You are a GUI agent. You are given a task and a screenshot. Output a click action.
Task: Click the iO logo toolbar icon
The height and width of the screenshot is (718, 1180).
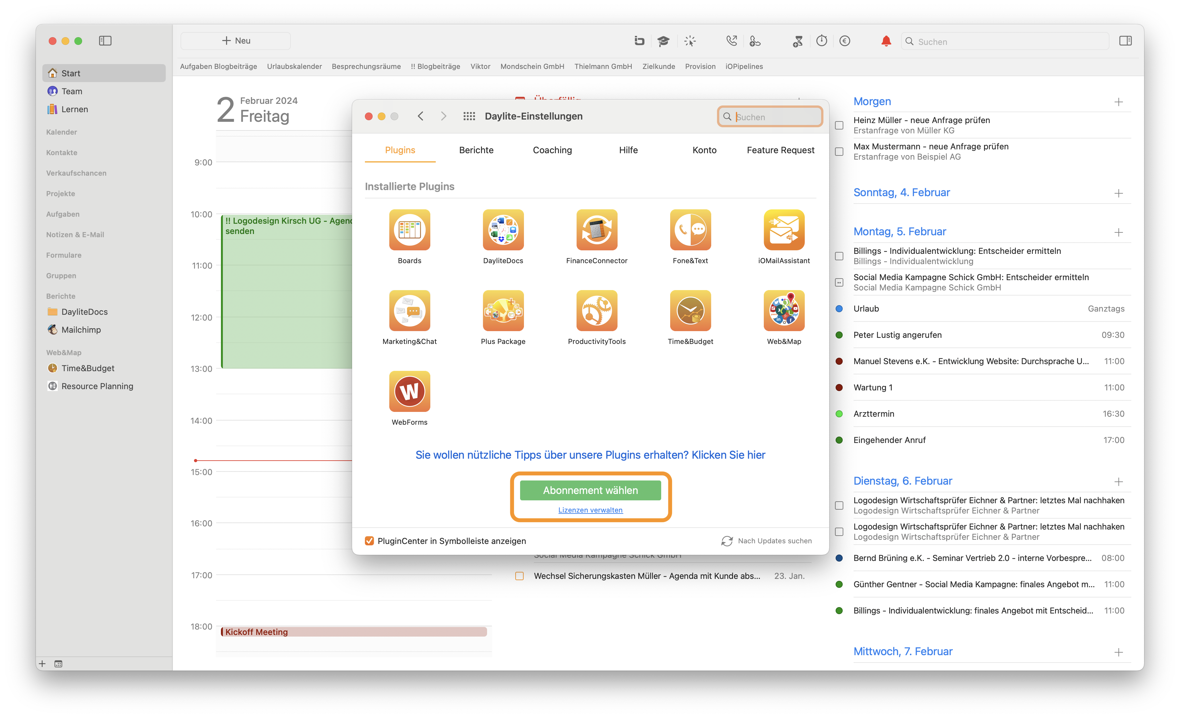click(639, 41)
